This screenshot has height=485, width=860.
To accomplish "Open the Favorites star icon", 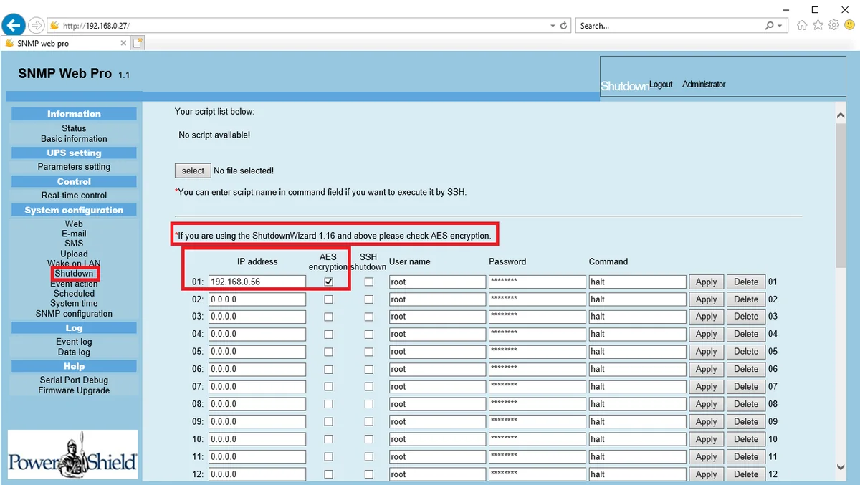I will click(x=818, y=25).
